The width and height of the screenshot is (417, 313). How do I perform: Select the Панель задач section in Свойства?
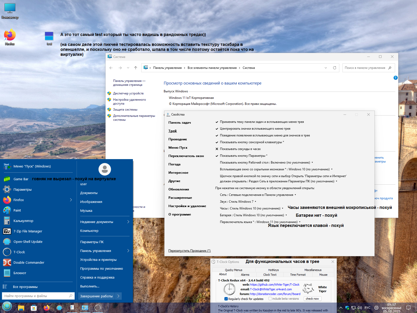pyautogui.click(x=180, y=123)
